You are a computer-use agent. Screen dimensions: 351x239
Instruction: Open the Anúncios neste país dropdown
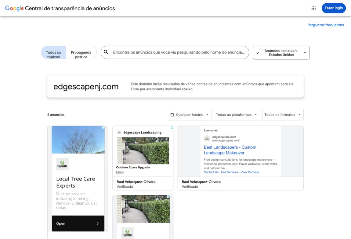(x=281, y=53)
